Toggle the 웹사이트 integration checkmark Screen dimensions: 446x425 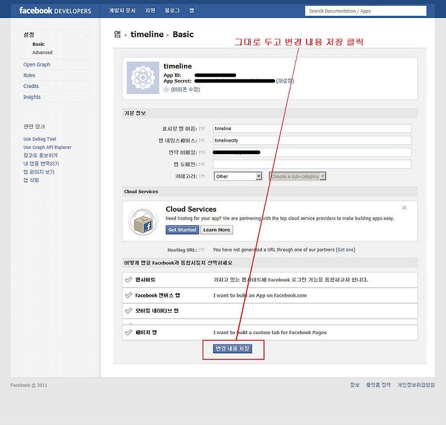129,279
